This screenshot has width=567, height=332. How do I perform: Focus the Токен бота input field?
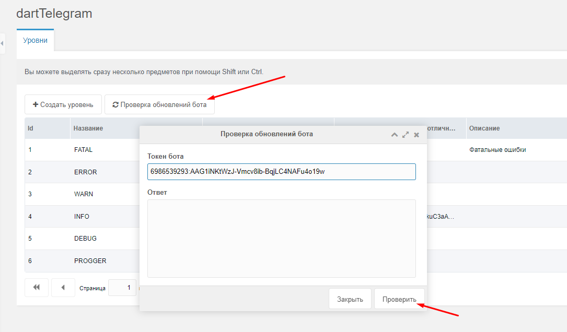pyautogui.click(x=281, y=172)
